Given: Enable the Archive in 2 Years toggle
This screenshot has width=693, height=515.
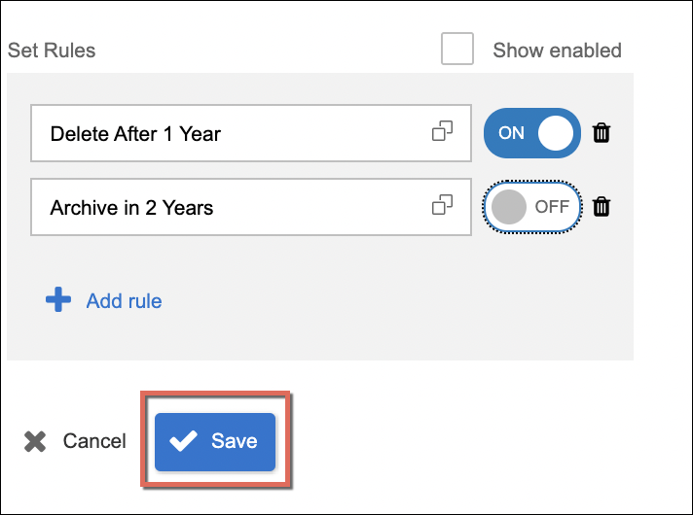Looking at the screenshot, I should [531, 206].
